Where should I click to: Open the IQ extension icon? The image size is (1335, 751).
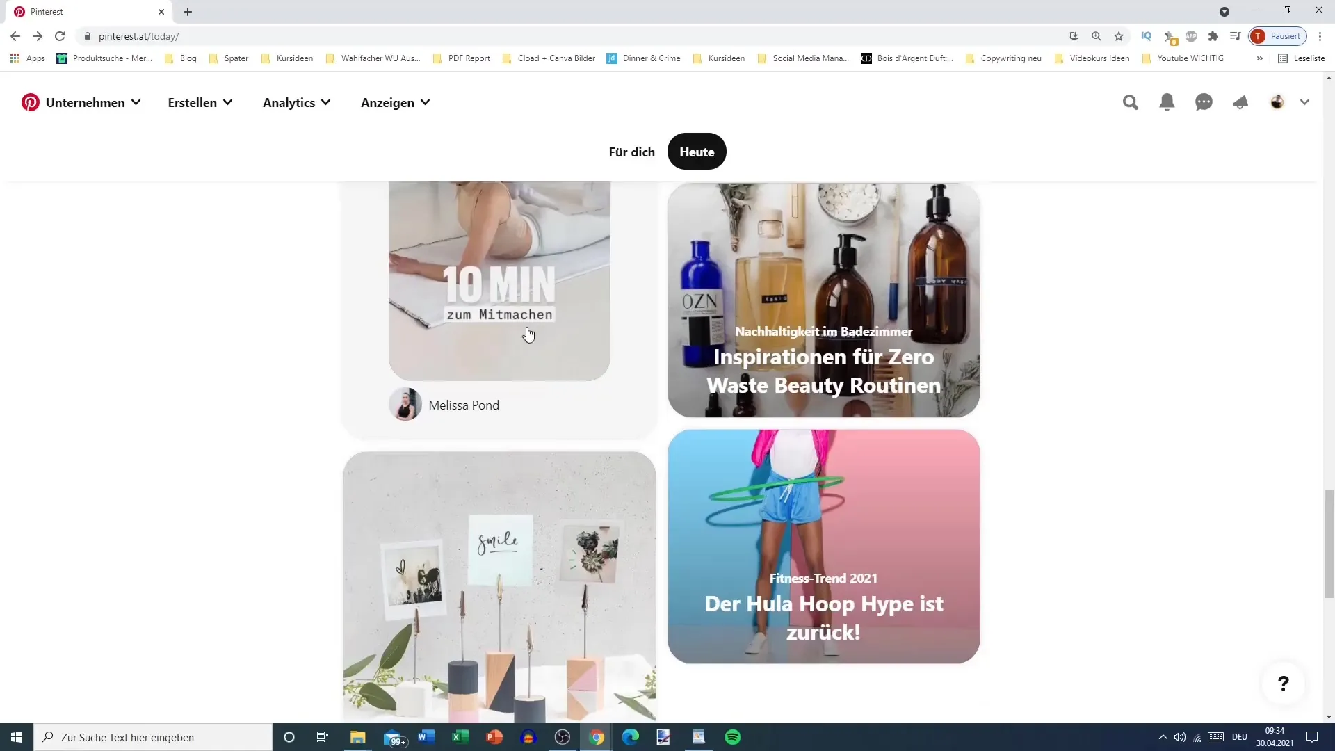[1147, 36]
